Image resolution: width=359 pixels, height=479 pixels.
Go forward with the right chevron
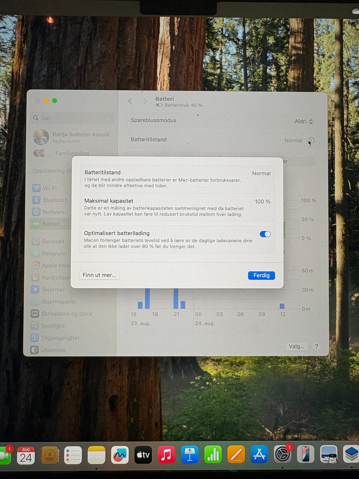click(145, 101)
